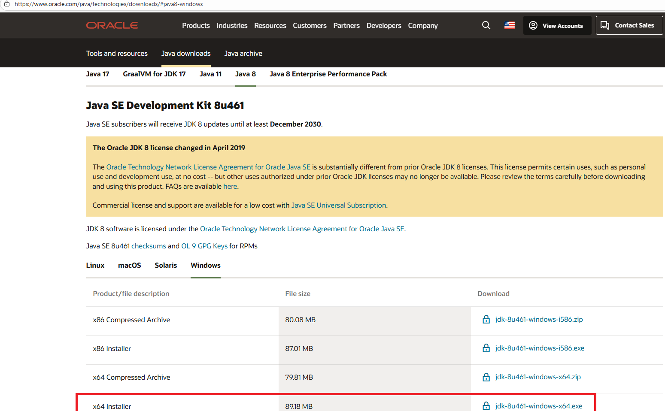Click the 89.18 MB file size
This screenshot has height=411, width=665.
[299, 406]
